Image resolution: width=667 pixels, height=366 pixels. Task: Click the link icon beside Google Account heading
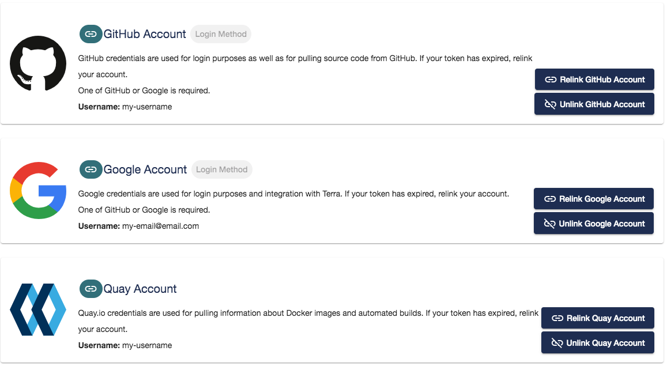(91, 169)
